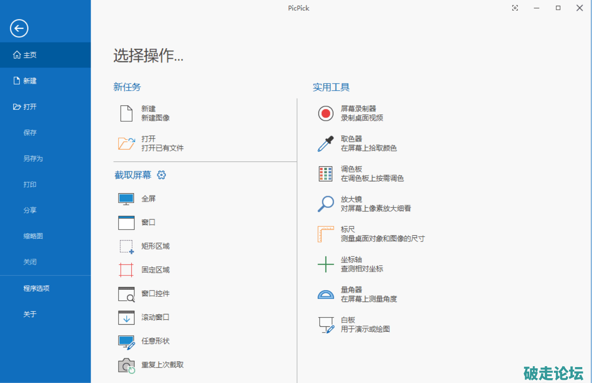
Task: Open capture settings gear next to 截取屏幕
Action: (x=161, y=175)
